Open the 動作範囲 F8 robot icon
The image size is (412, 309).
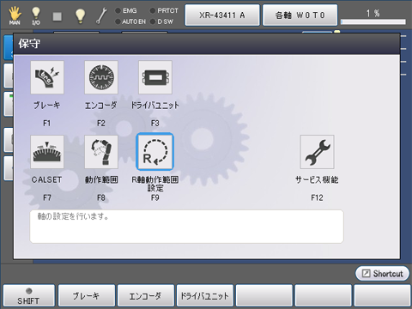tap(101, 152)
